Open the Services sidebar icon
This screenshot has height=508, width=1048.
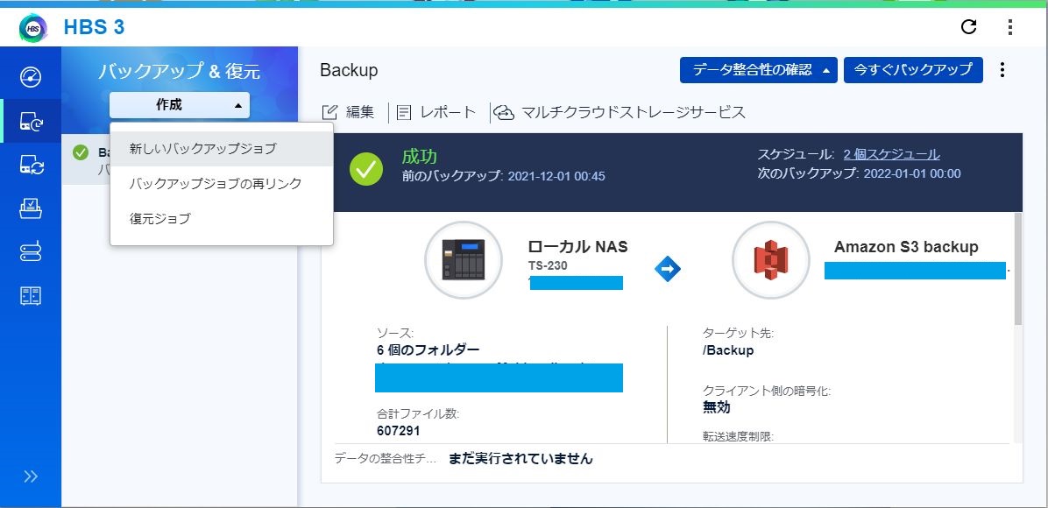click(31, 208)
